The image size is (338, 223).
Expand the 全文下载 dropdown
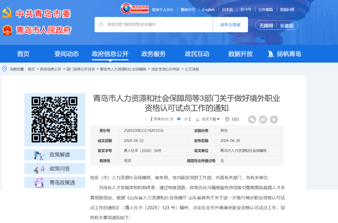[210, 119]
